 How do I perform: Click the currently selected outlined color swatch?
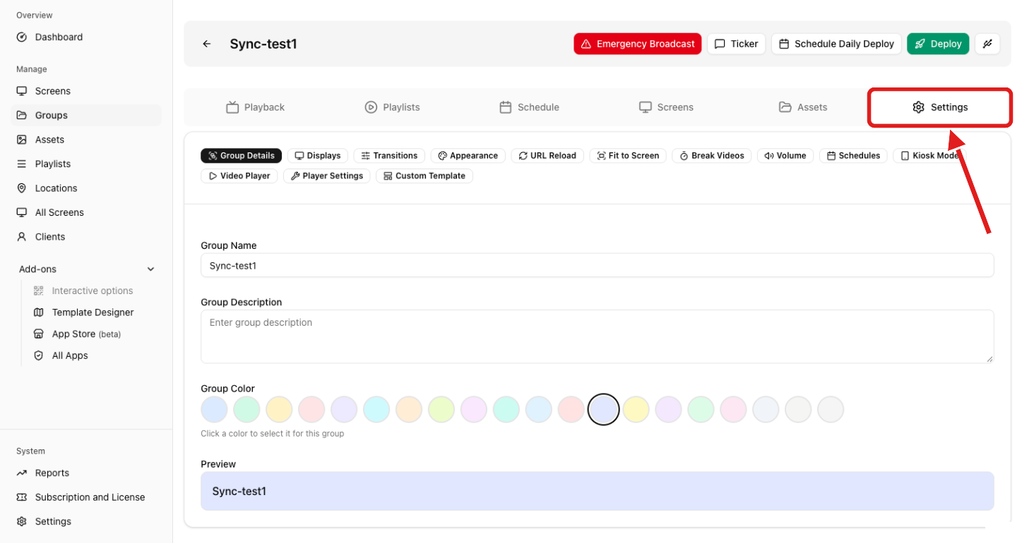(604, 410)
